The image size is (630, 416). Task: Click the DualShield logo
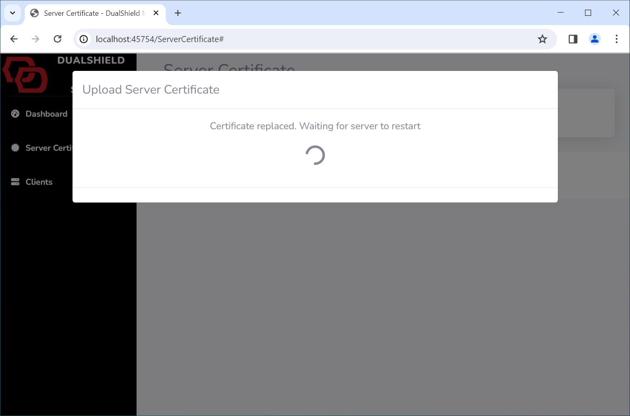[25, 75]
